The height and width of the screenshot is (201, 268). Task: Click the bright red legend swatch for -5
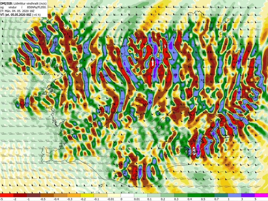click(7, 195)
